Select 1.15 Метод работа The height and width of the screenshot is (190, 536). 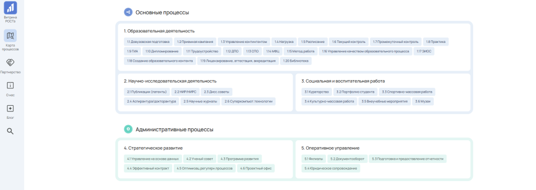coord(300,52)
